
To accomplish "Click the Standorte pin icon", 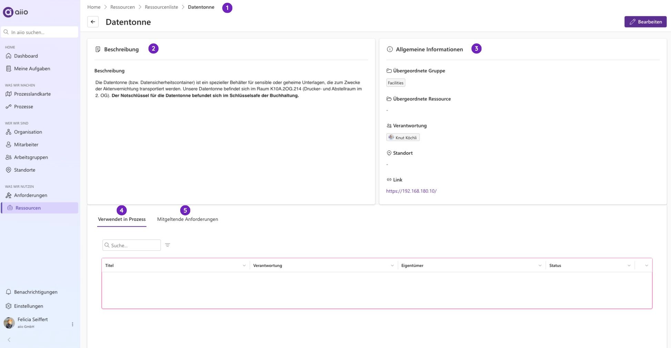I will pyautogui.click(x=9, y=170).
